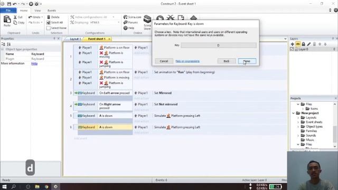Image resolution: width=338 pixels, height=190 pixels.
Task: Open the ribbon Undo dropdown arrow
Action: tap(42, 17)
